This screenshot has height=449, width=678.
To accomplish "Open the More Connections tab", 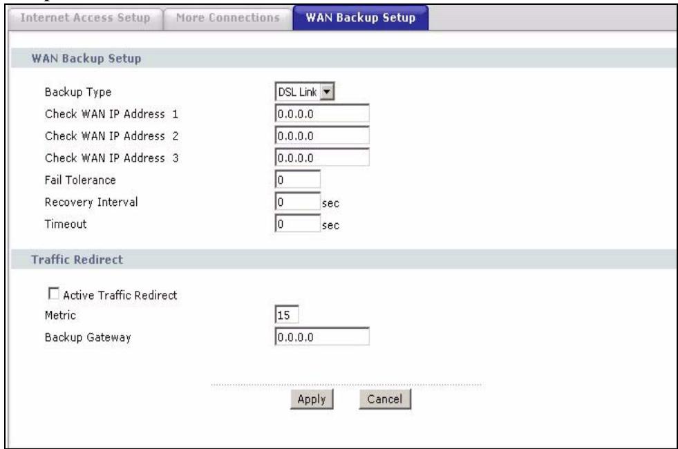I will [228, 18].
